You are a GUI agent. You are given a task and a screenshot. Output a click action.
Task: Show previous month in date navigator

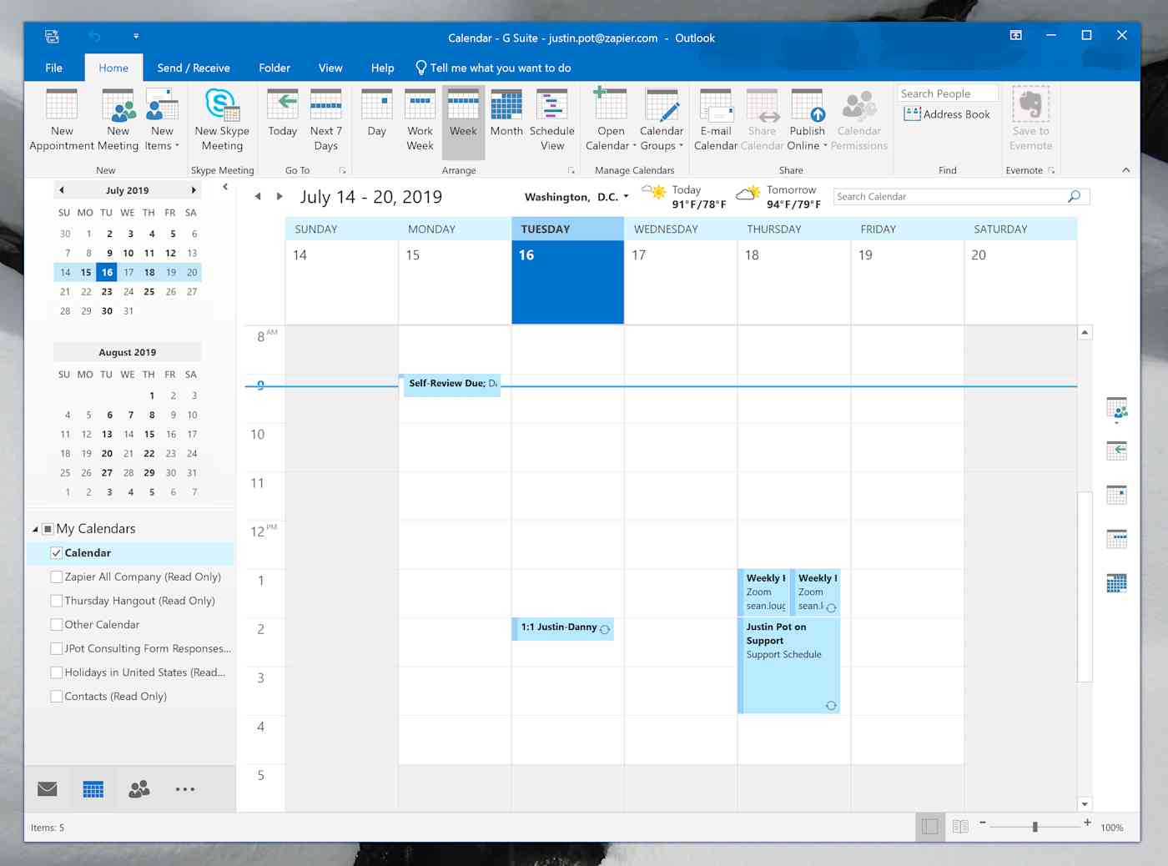[62, 190]
